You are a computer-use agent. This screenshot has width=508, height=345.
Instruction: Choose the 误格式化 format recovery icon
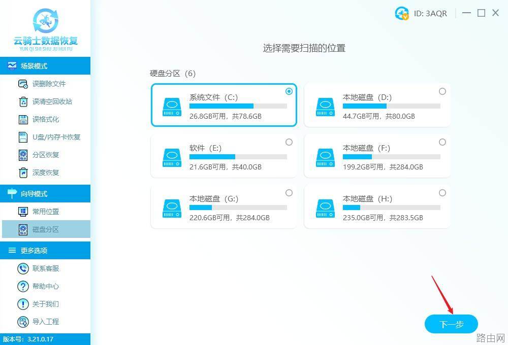(23, 119)
